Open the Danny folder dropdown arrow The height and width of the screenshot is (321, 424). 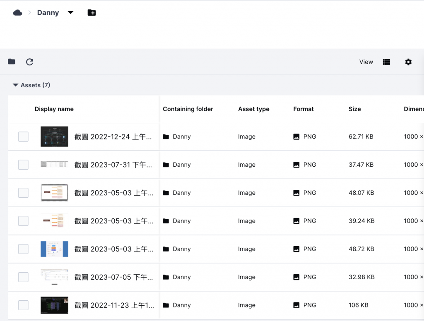click(70, 13)
